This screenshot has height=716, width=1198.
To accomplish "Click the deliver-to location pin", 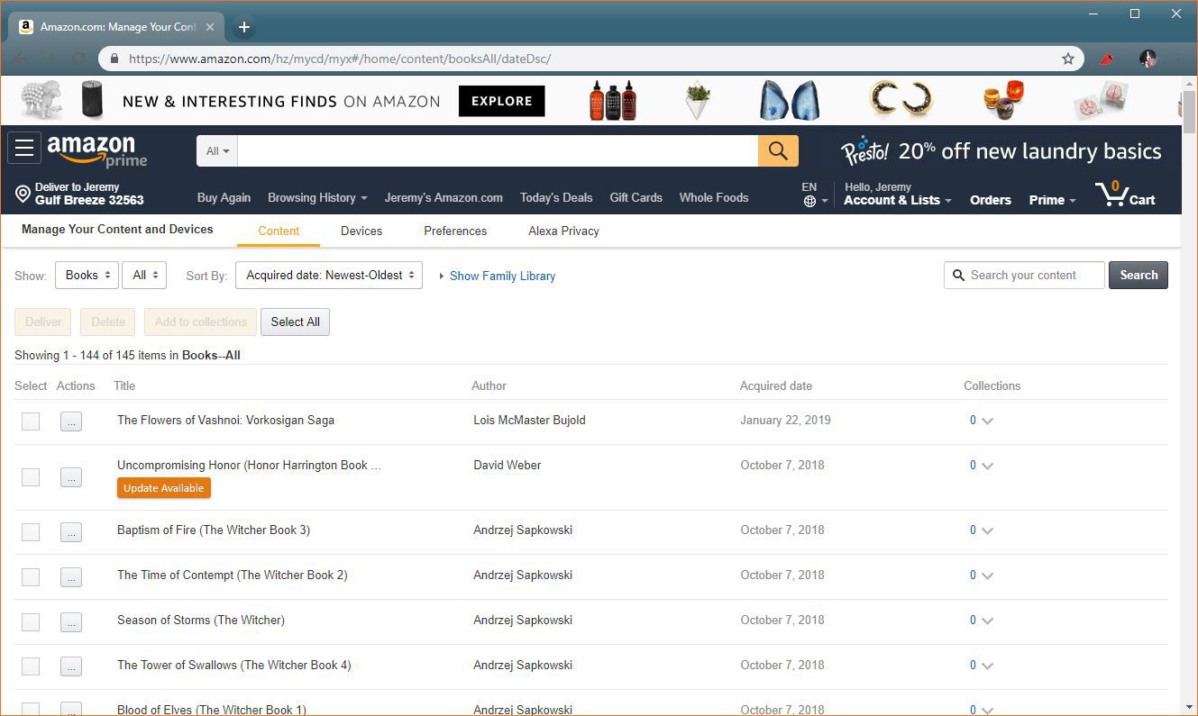I will [23, 194].
